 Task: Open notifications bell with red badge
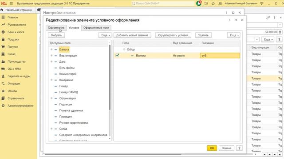pos(199,3)
